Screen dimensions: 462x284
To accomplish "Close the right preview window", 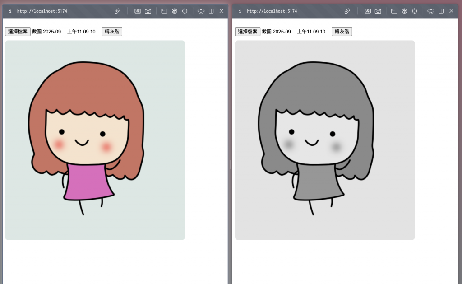I will 451,11.
